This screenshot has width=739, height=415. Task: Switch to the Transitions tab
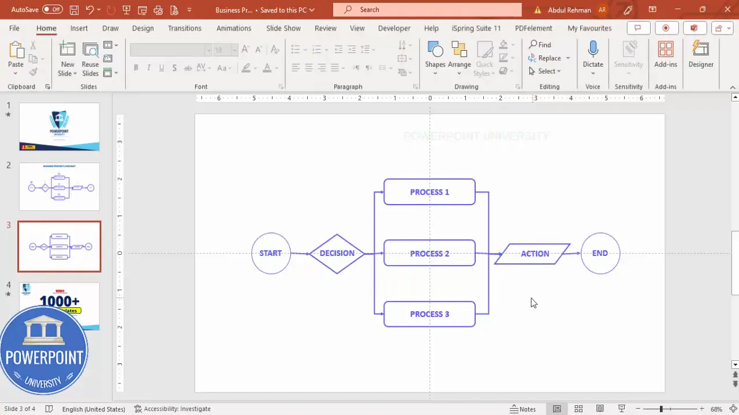185,28
